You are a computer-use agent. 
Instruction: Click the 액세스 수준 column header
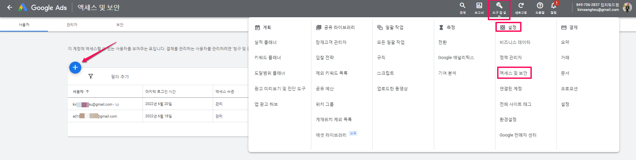pos(225,92)
